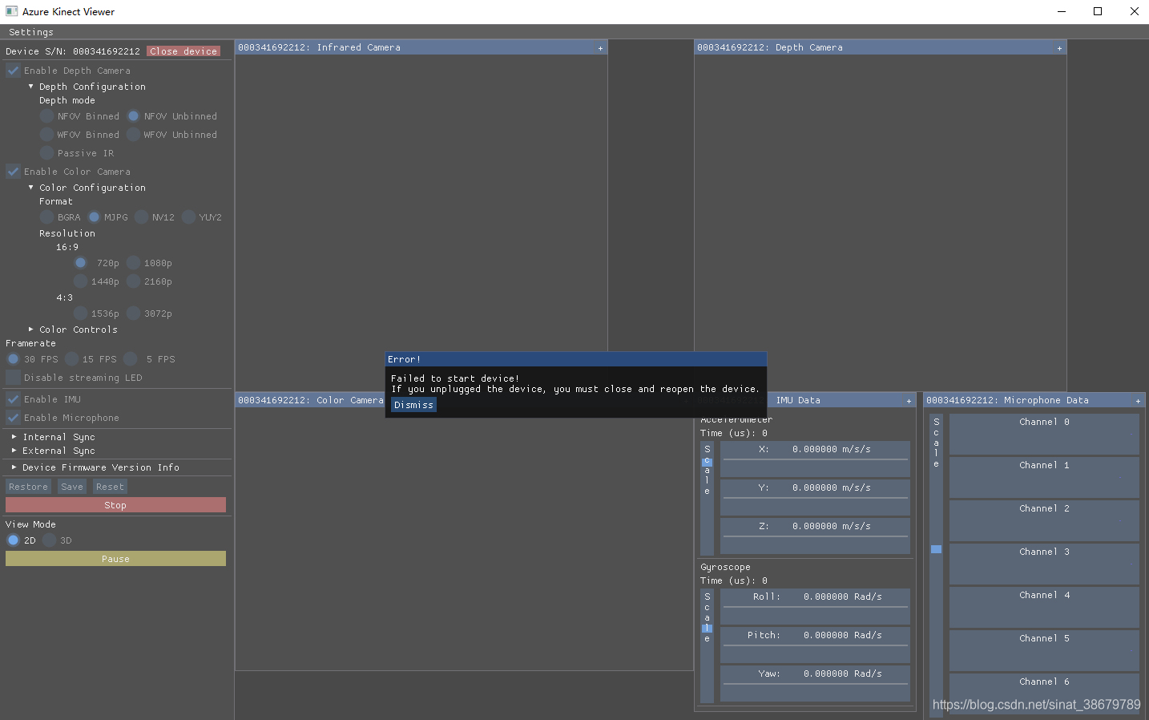Viewport: 1149px width, 720px height.
Task: Toggle Disable streaming LED checkbox
Action: coord(14,378)
